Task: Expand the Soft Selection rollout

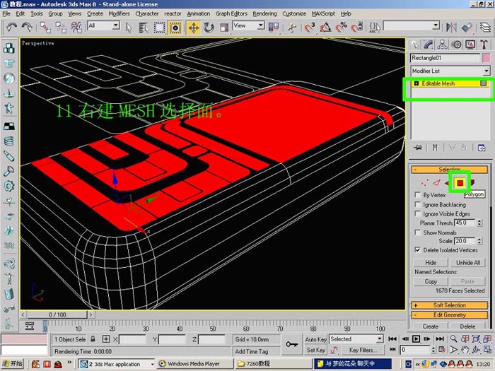Action: coord(449,305)
